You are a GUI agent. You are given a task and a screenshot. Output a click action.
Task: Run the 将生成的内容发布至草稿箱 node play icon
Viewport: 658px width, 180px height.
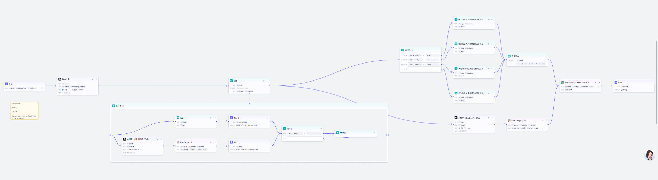595,82
